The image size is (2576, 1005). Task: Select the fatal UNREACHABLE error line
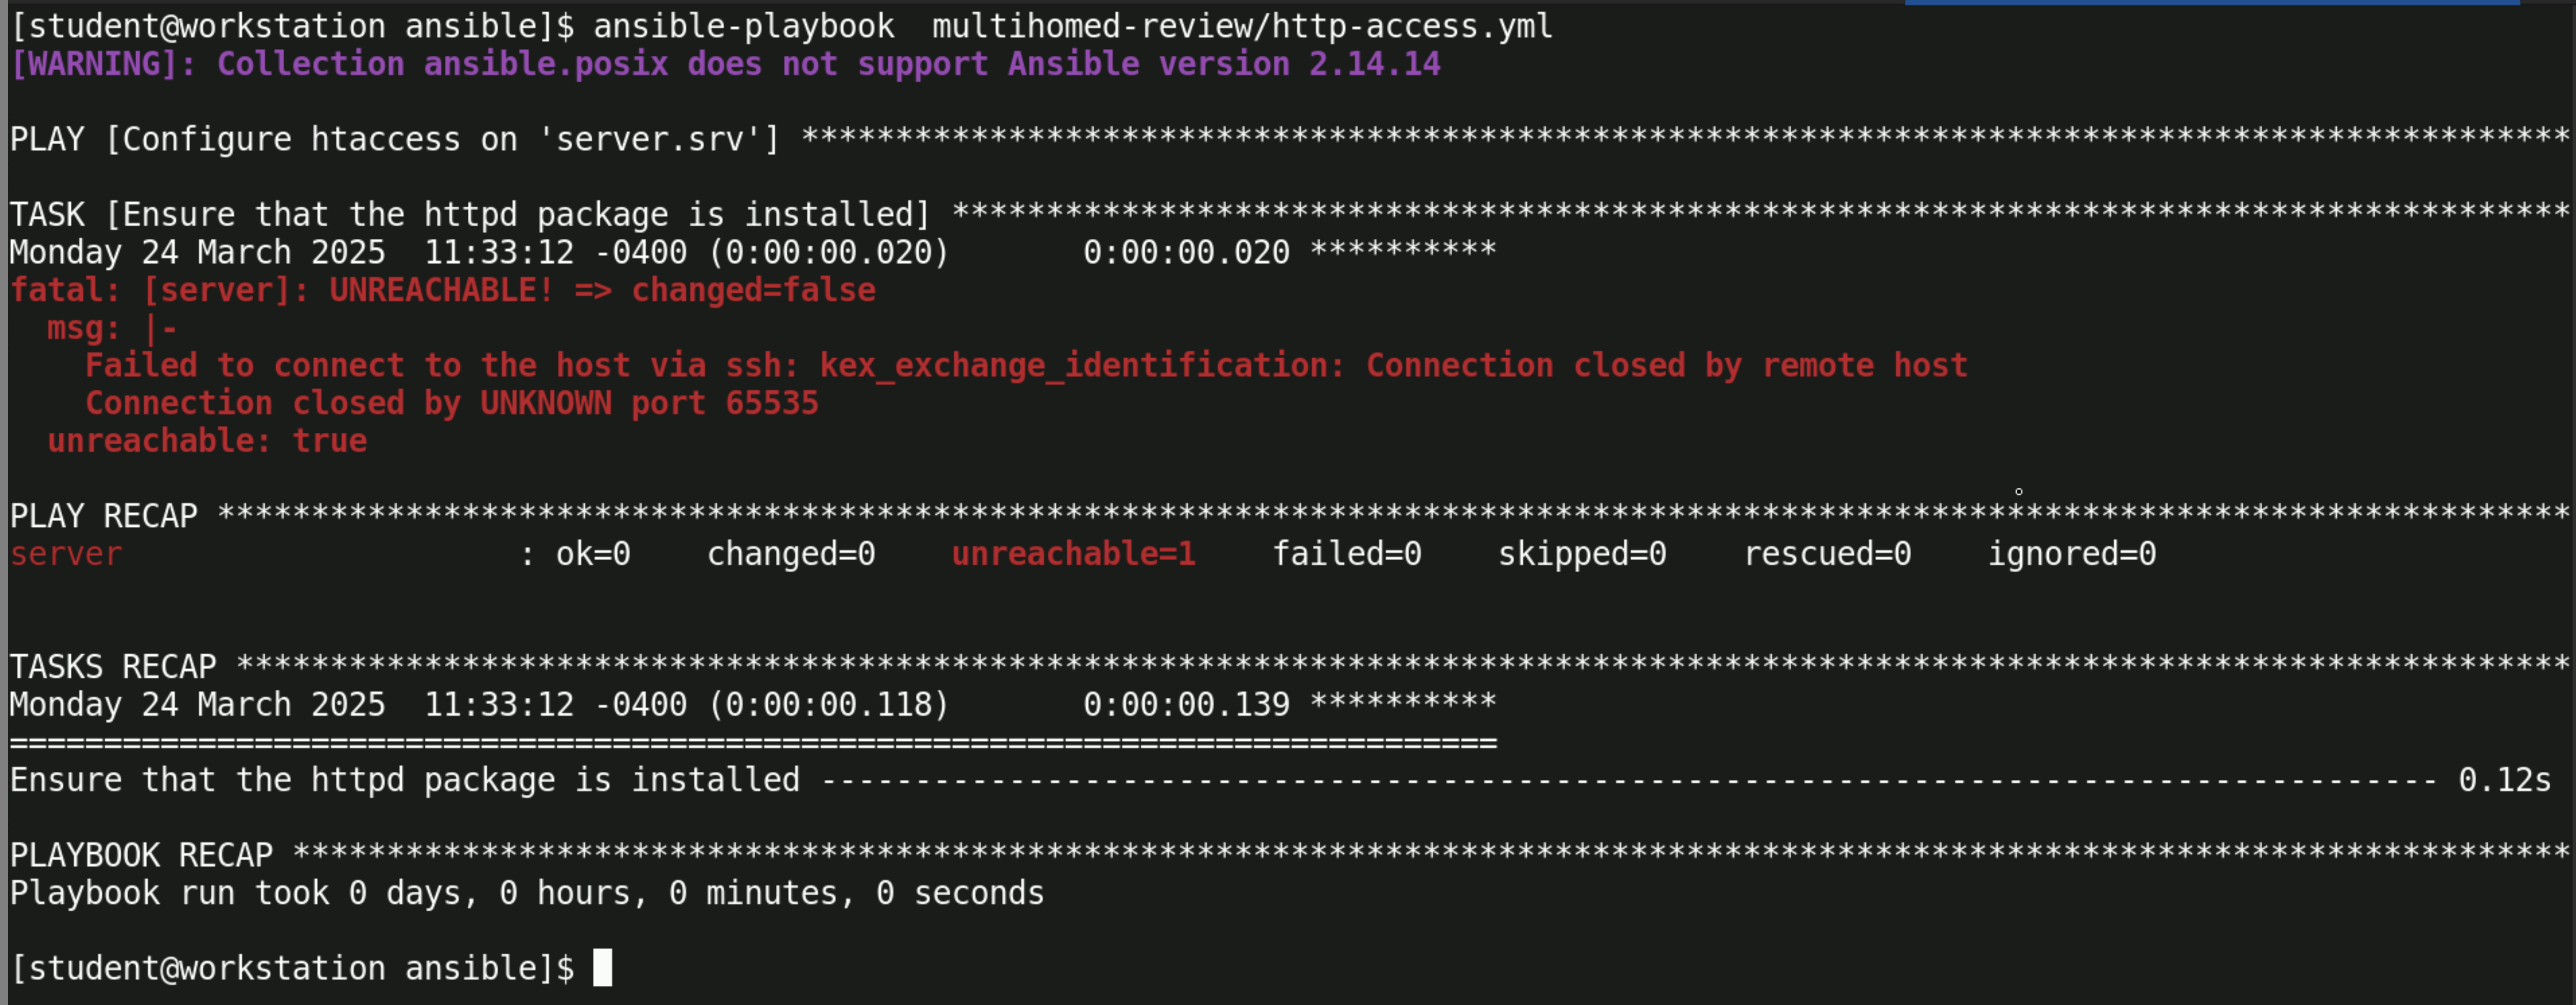click(x=442, y=290)
